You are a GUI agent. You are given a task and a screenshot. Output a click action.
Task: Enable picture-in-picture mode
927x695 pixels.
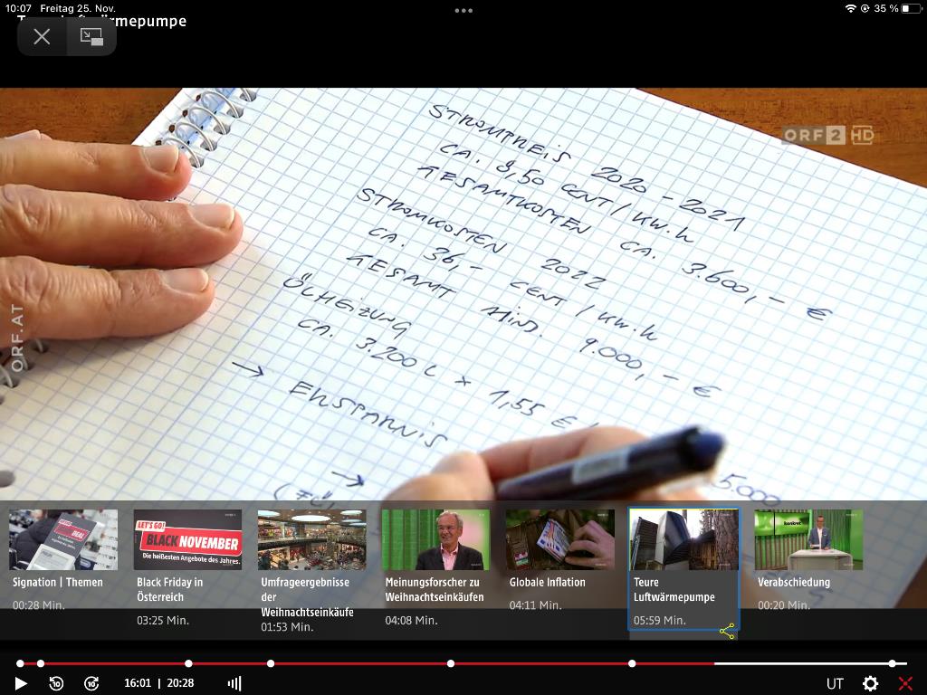(x=91, y=36)
